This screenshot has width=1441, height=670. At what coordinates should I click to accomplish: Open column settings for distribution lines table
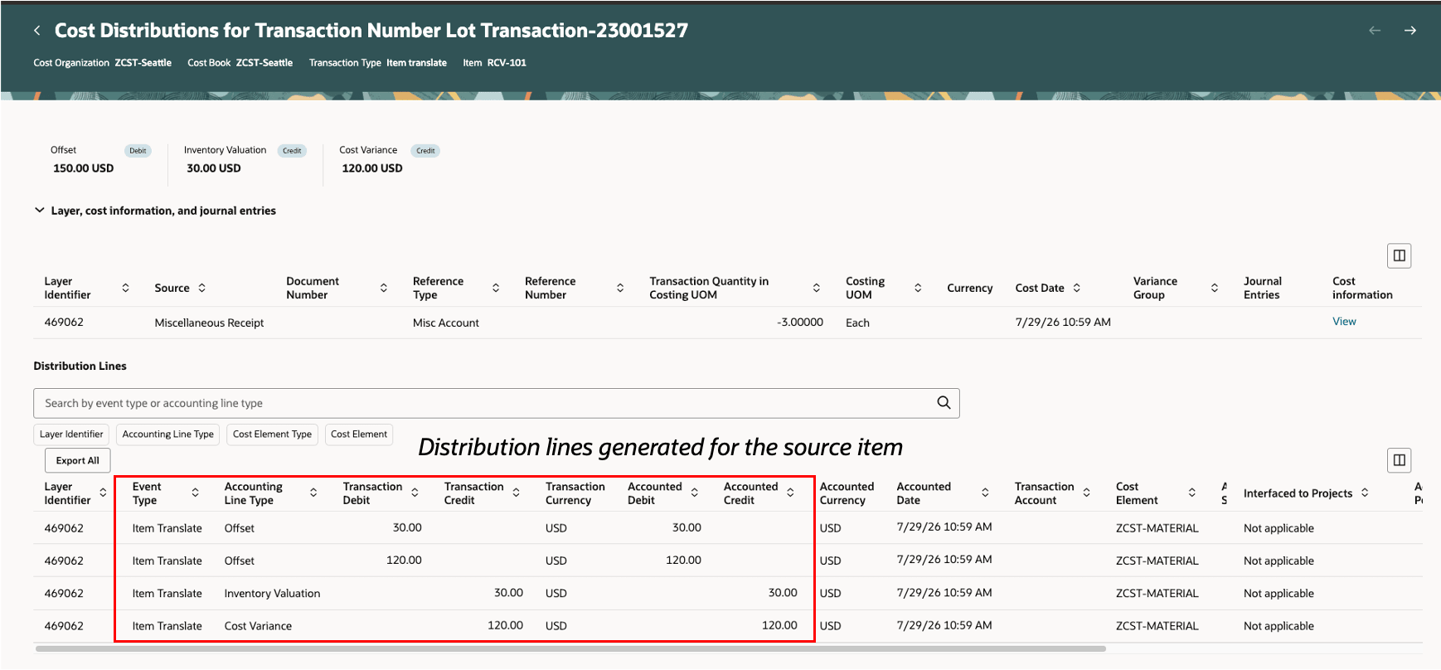point(1400,460)
